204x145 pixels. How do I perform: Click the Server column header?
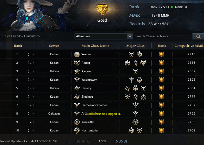pyautogui.click(x=54, y=46)
